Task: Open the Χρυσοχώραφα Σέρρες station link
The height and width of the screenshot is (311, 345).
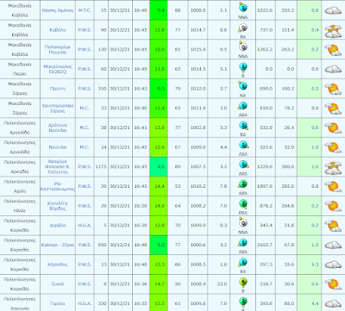Action: (58, 108)
